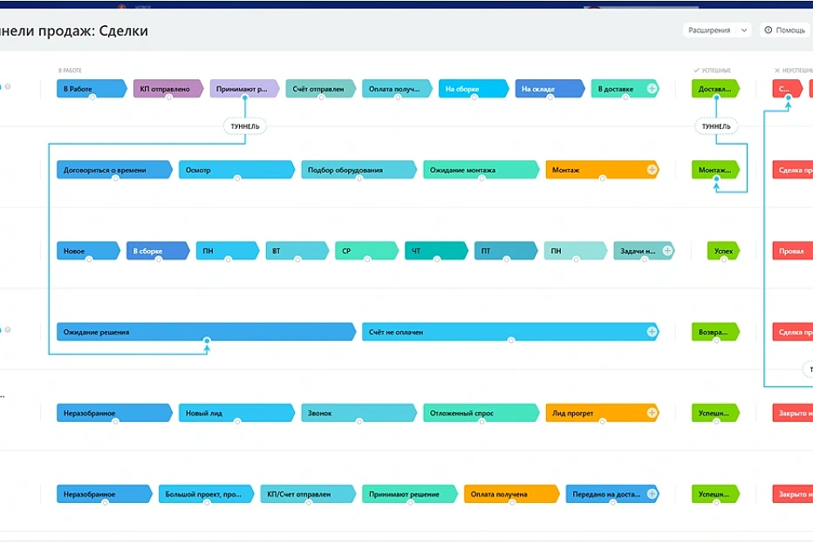
Task: Click tunnel connector dot under Ожидание решения
Action: click(207, 341)
